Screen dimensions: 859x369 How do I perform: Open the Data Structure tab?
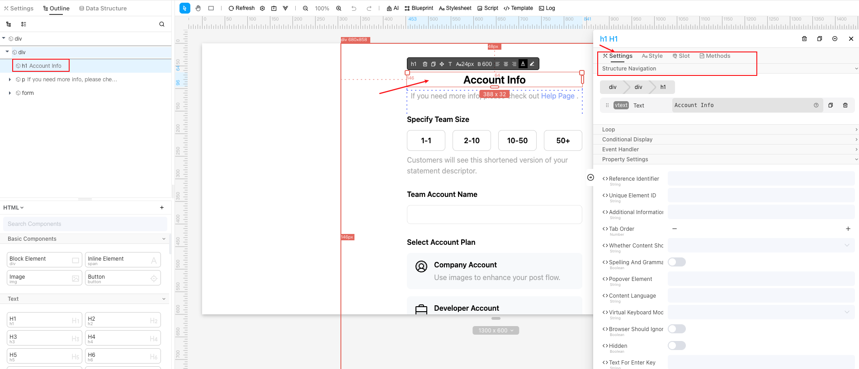pyautogui.click(x=103, y=8)
